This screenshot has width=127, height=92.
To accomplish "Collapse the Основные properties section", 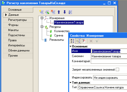I will (x=71, y=46).
